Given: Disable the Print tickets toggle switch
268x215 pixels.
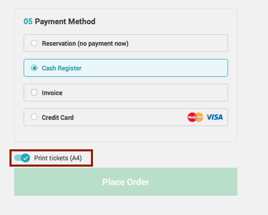Looking at the screenshot, I should click(x=22, y=158).
